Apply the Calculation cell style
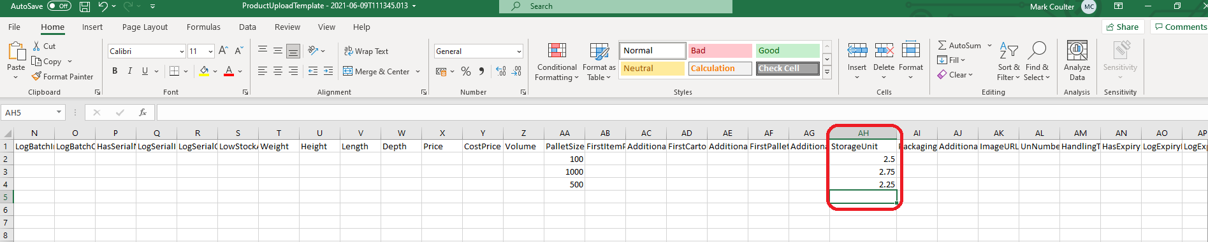The height and width of the screenshot is (242, 1208). (720, 69)
